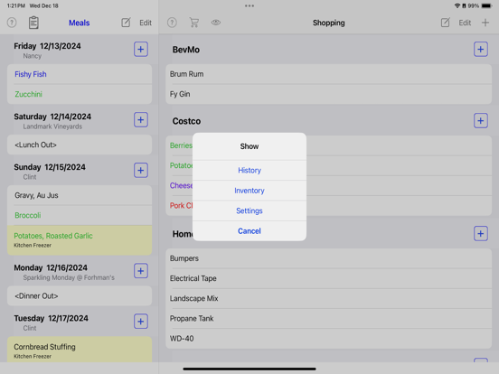Viewport: 499px width, 374px height.
Task: Tap Edit in the Meals panel
Action: pos(146,23)
